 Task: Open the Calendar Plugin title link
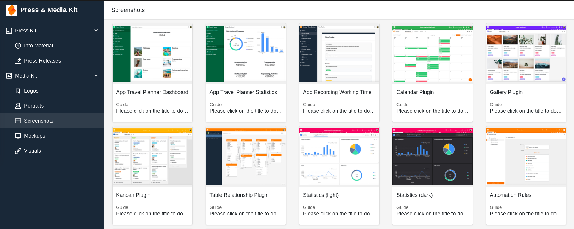[415, 92]
